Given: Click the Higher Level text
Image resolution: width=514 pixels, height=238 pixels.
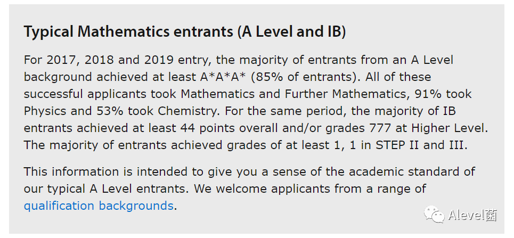Looking at the screenshot, I should click(450, 128).
